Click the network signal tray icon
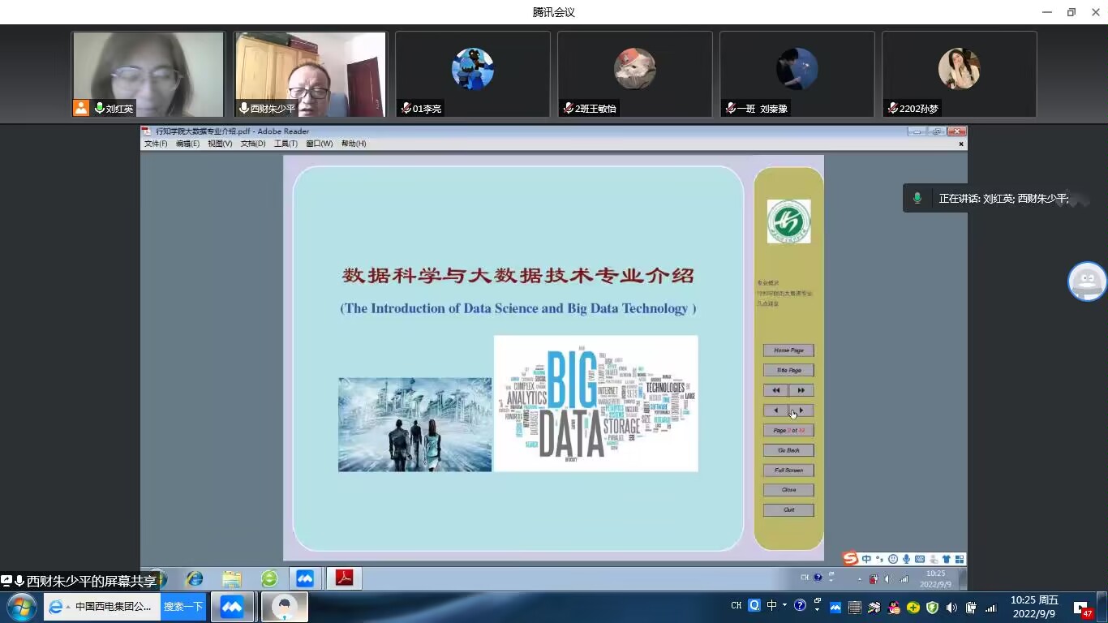This screenshot has width=1108, height=623. coord(990,608)
